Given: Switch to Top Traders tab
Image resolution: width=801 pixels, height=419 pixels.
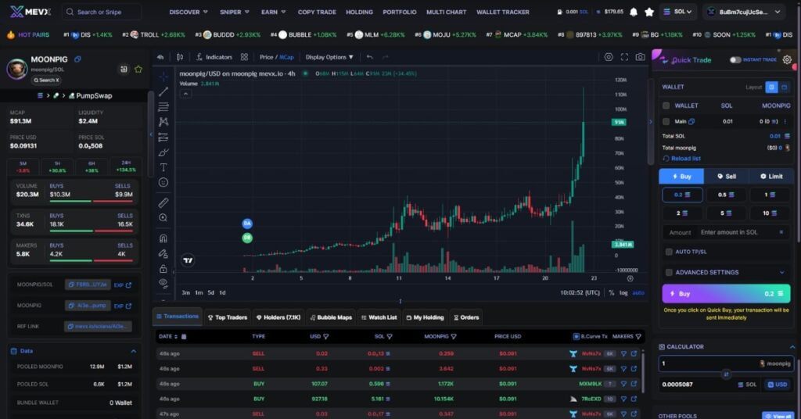Looking at the screenshot, I should coord(228,317).
